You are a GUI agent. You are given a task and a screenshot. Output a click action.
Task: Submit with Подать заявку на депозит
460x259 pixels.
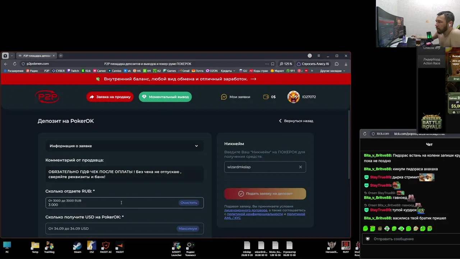point(265,194)
